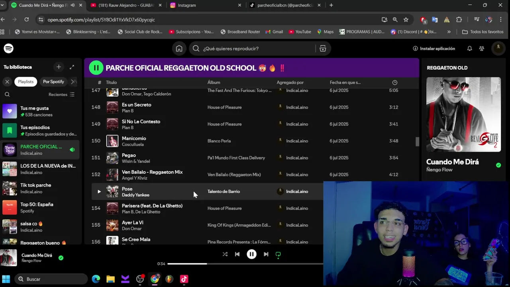The width and height of the screenshot is (510, 287).
Task: Open the Tik tok parche playlist
Action: (41, 188)
